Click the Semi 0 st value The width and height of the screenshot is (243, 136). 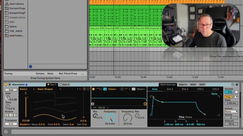(72, 124)
